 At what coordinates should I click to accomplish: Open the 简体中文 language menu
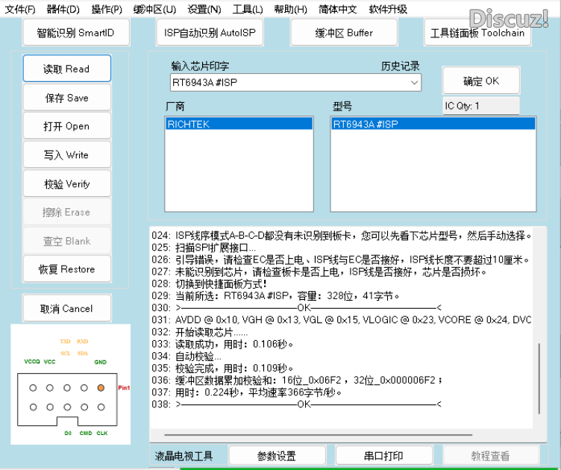[x=337, y=10]
